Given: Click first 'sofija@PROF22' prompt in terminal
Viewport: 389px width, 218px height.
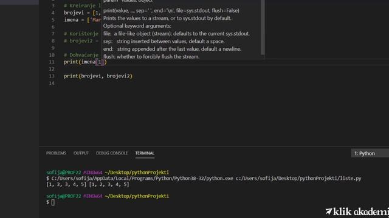Looking at the screenshot, I should pos(63,172).
